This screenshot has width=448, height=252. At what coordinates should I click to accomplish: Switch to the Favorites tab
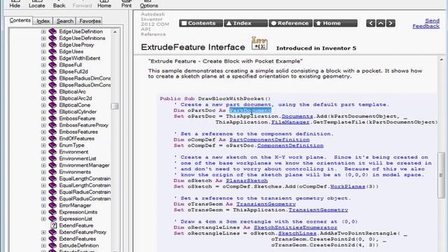[x=90, y=21]
